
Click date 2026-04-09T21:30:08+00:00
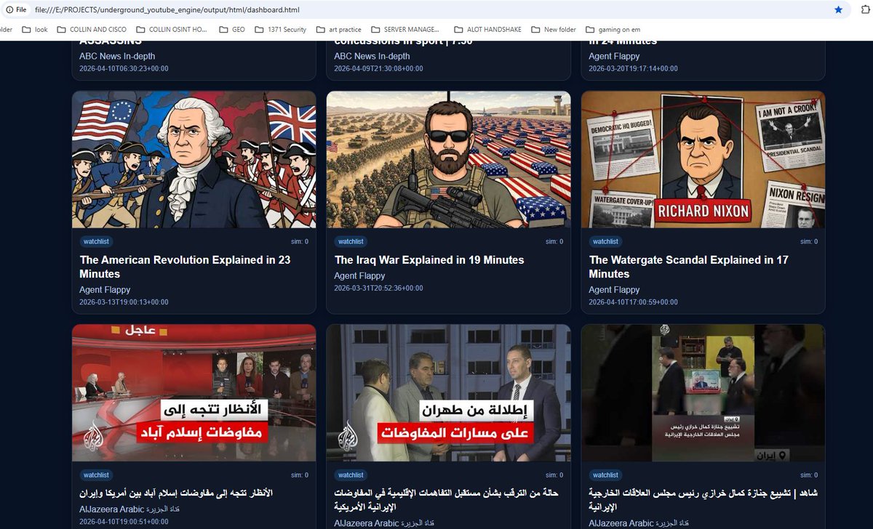(x=378, y=69)
